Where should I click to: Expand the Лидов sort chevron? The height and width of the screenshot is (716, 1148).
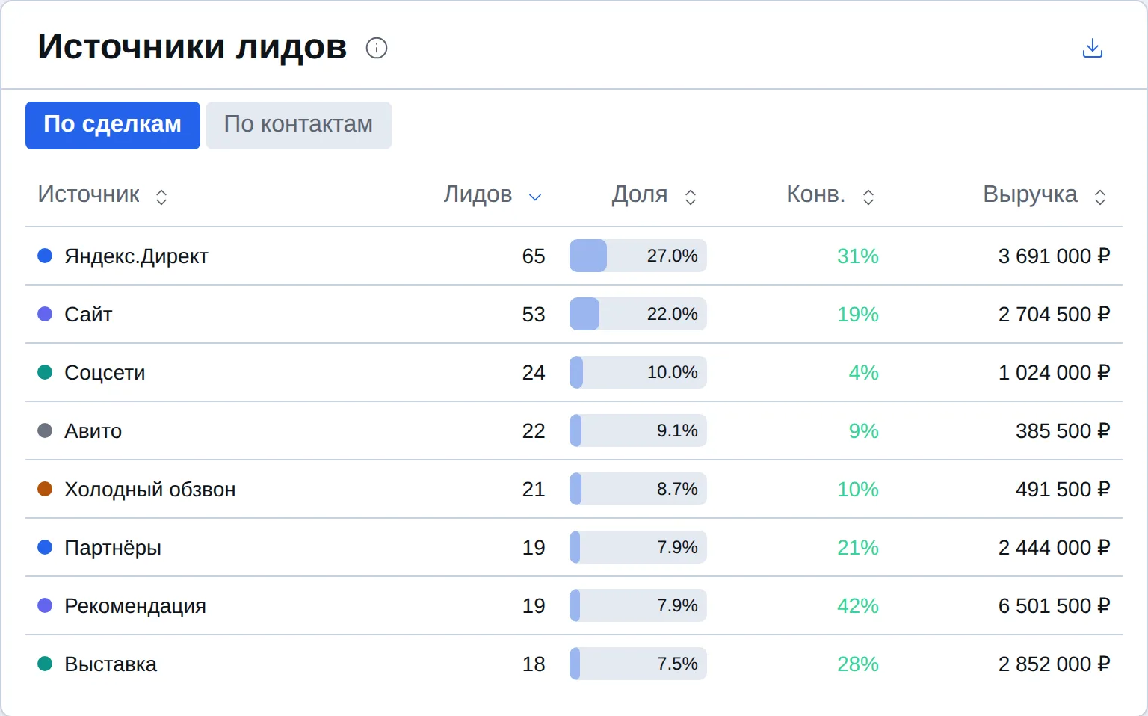(x=535, y=197)
